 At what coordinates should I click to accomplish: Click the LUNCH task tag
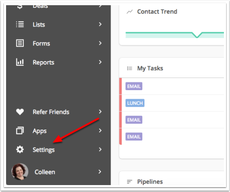[135, 103]
